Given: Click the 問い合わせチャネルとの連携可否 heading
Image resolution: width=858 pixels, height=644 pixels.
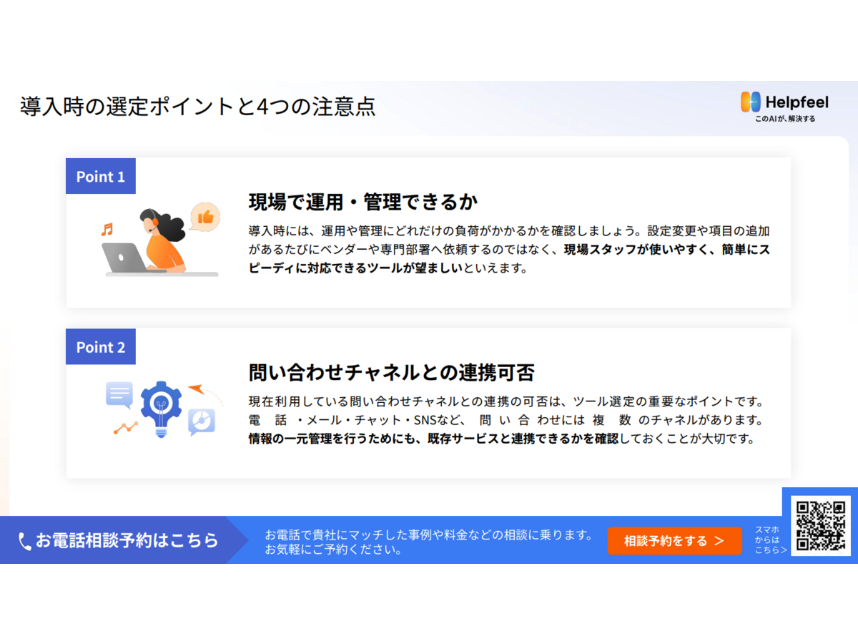Looking at the screenshot, I should (x=391, y=372).
